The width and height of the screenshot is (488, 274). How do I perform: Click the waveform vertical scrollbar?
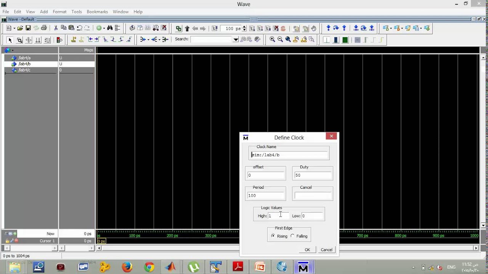(483, 141)
